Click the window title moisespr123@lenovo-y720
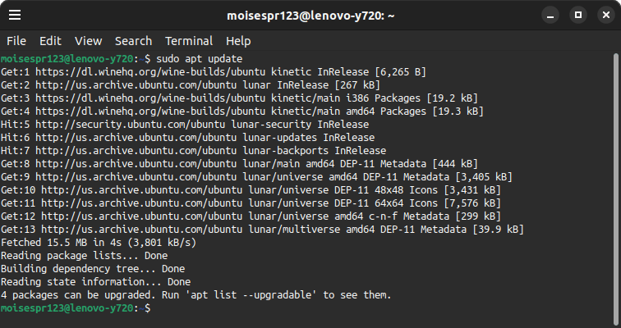Screen dimensions: 621x328 (x=310, y=15)
